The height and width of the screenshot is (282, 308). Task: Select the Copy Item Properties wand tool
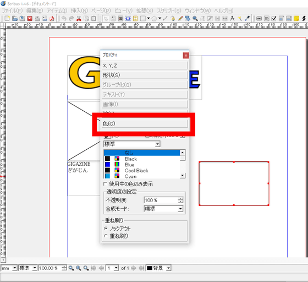coord(240,19)
